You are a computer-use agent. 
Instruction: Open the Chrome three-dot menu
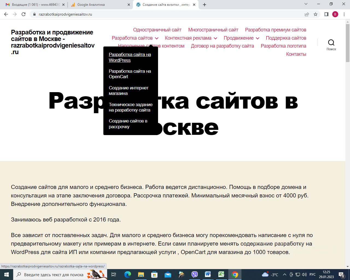(x=344, y=14)
